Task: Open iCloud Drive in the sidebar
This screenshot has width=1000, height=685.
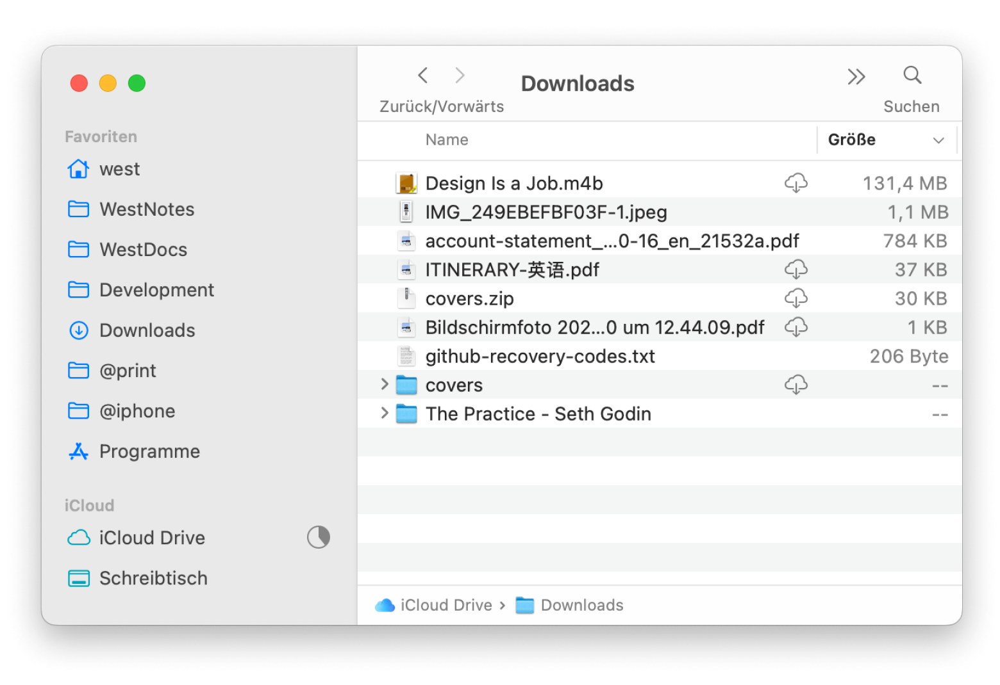Action: [152, 538]
